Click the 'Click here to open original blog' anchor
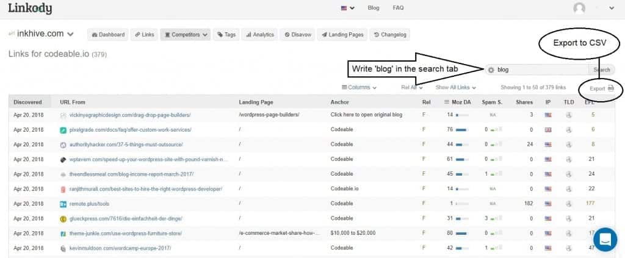 (x=366, y=115)
